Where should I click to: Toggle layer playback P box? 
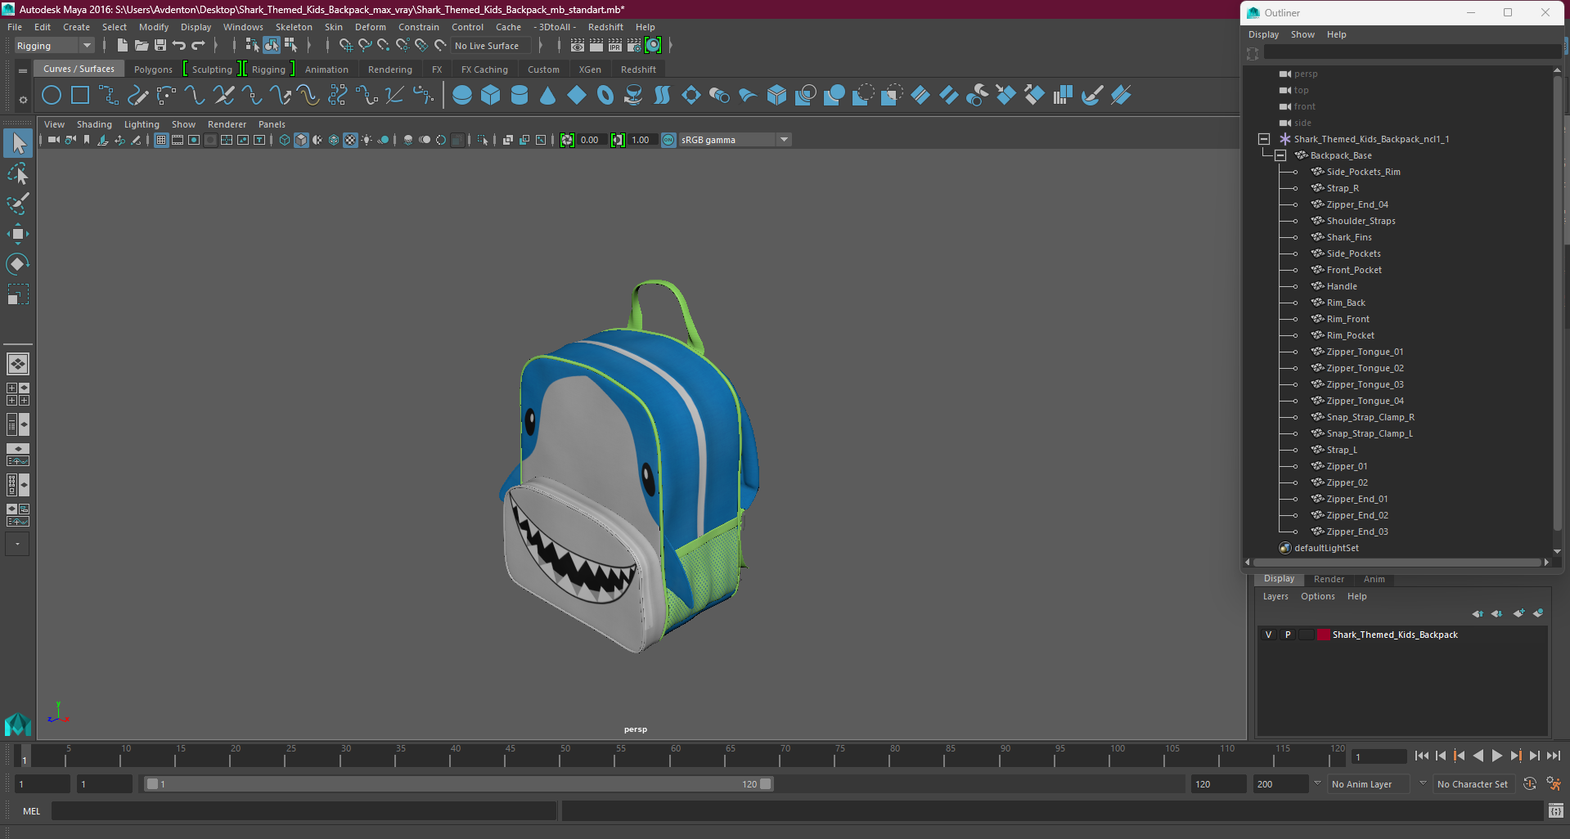point(1288,635)
